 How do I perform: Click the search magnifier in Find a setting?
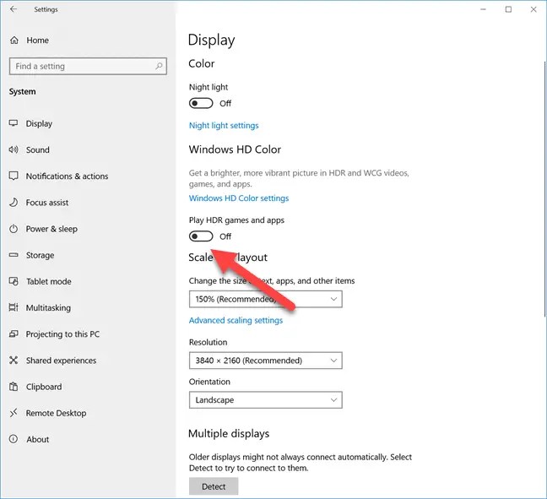[159, 66]
